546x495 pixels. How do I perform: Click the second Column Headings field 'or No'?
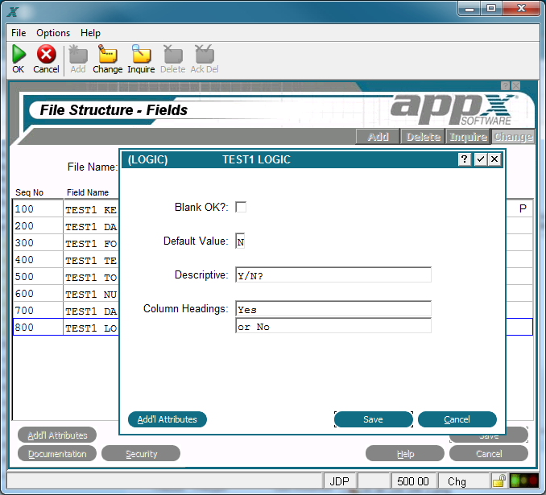point(333,326)
